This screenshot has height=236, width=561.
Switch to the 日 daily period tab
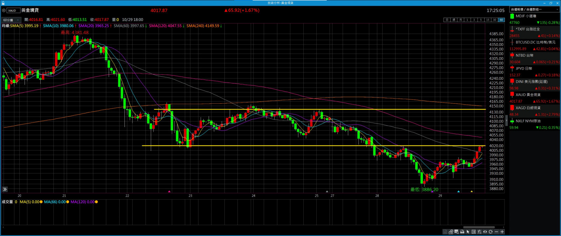tap(447, 20)
